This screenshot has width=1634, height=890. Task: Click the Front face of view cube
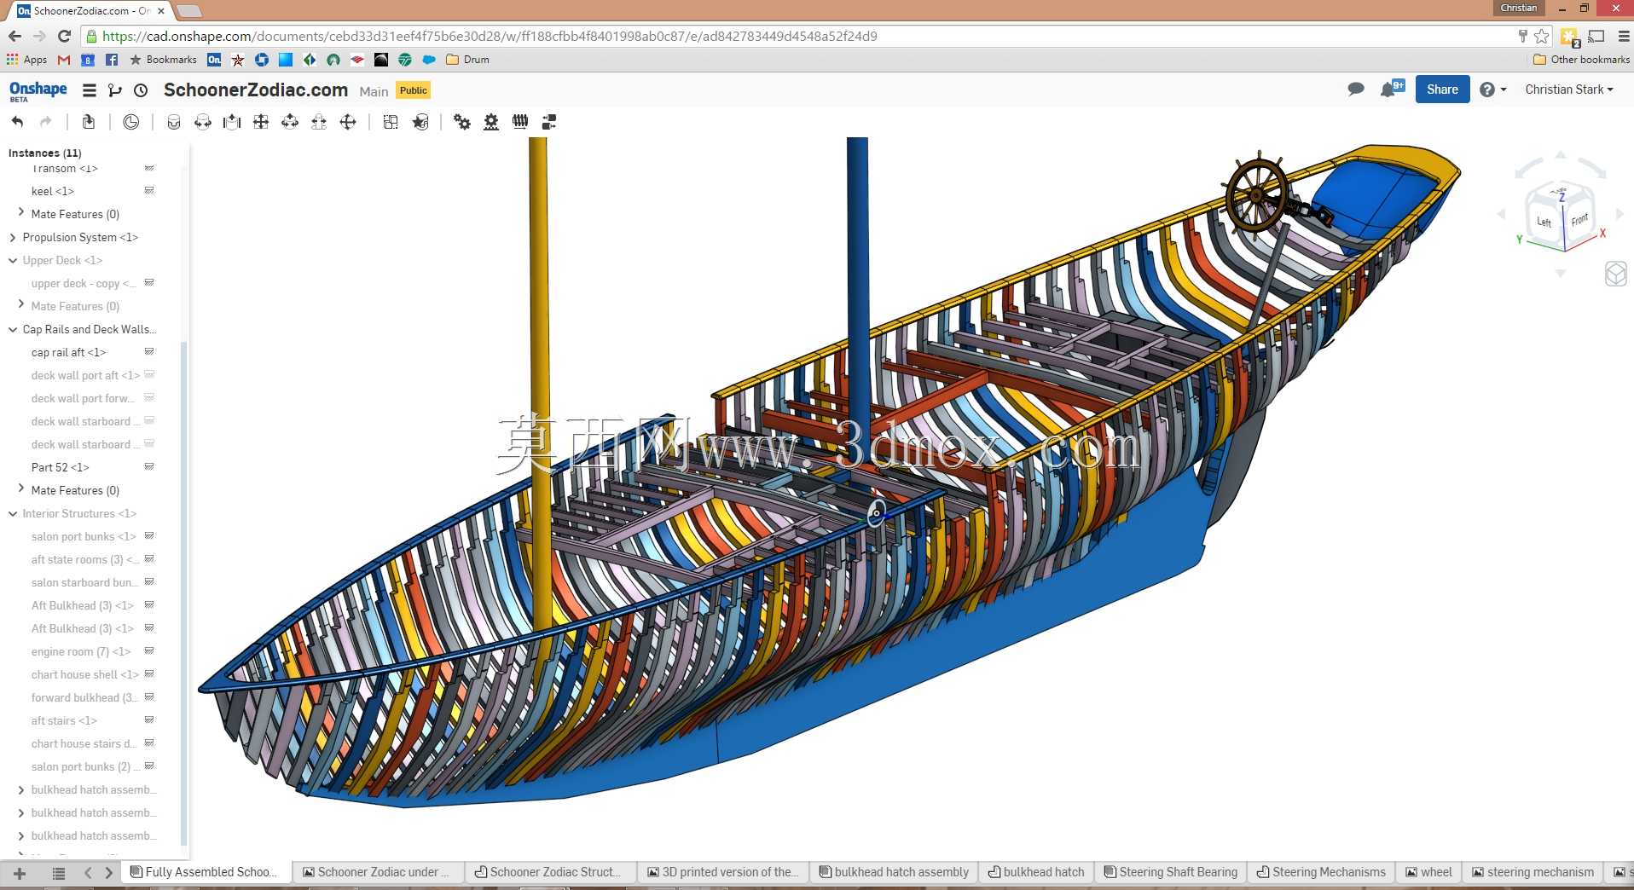1579,220
